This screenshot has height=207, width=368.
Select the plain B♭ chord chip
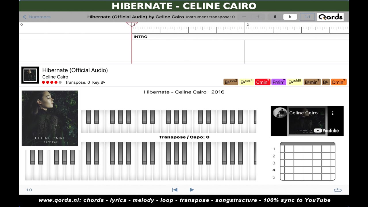click(x=325, y=82)
